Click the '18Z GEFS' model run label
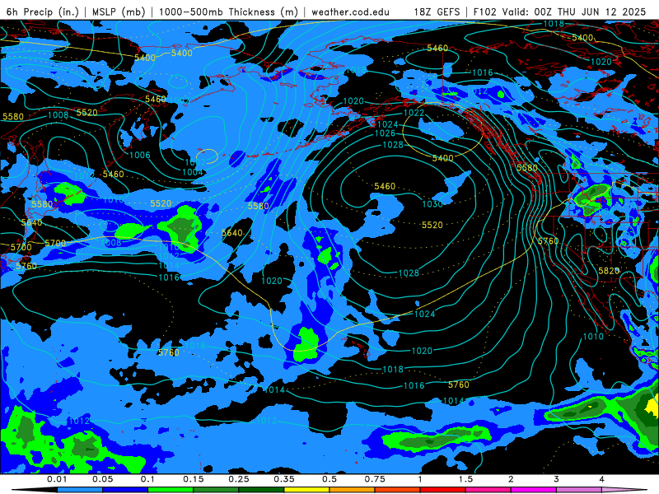This screenshot has height=494, width=659. tap(437, 12)
